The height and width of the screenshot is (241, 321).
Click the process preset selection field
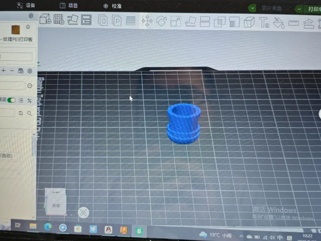click(7, 113)
